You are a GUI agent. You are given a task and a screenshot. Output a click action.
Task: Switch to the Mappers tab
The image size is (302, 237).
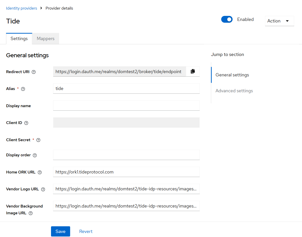coord(46,39)
